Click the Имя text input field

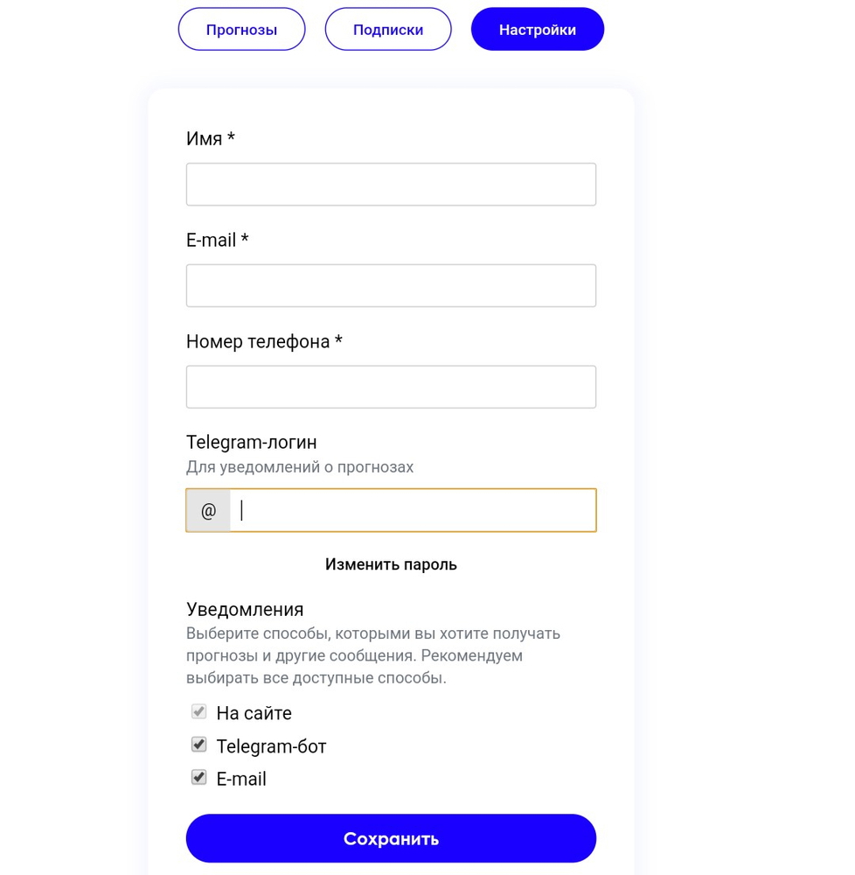point(391,185)
